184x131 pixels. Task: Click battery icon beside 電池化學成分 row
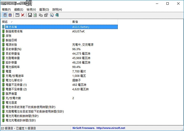3,80
